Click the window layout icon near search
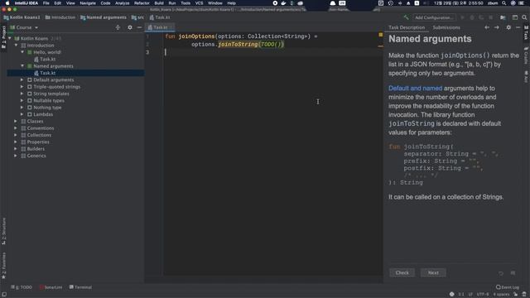The image size is (530, 298). (515, 17)
